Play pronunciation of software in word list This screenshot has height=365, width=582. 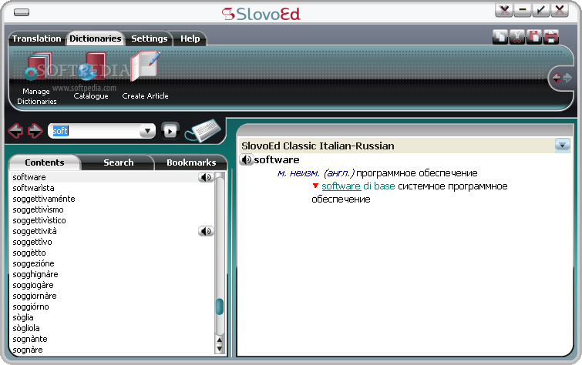click(206, 177)
